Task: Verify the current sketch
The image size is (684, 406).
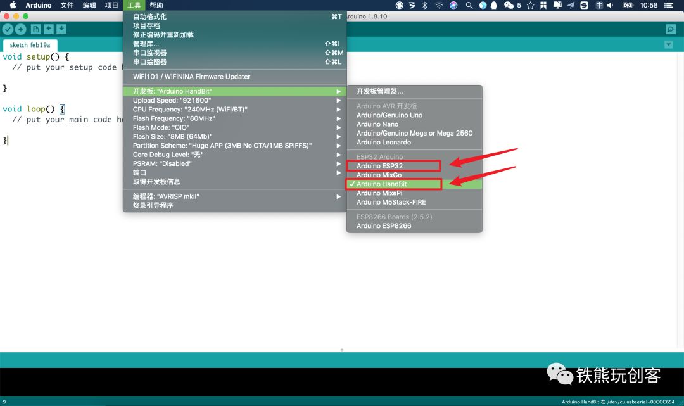Action: pos(8,29)
